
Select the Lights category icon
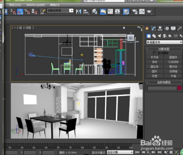click(160, 36)
